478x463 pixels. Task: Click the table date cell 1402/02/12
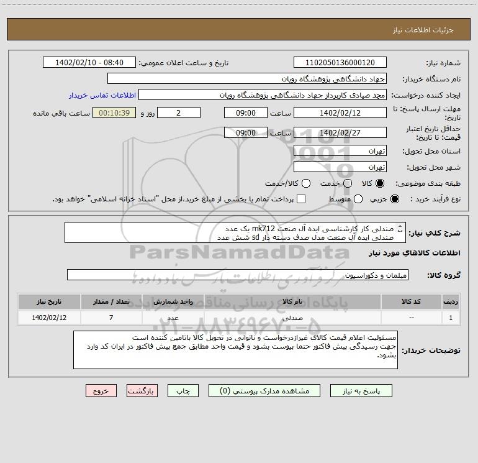click(x=49, y=318)
